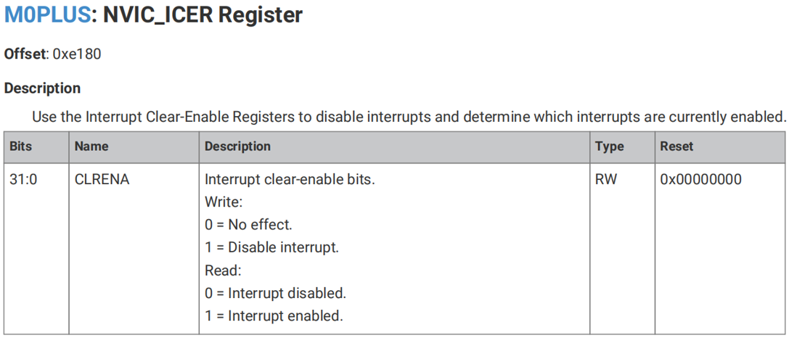Click the 'Write:' label in description
Image resolution: width=789 pixels, height=338 pixels.
click(224, 202)
